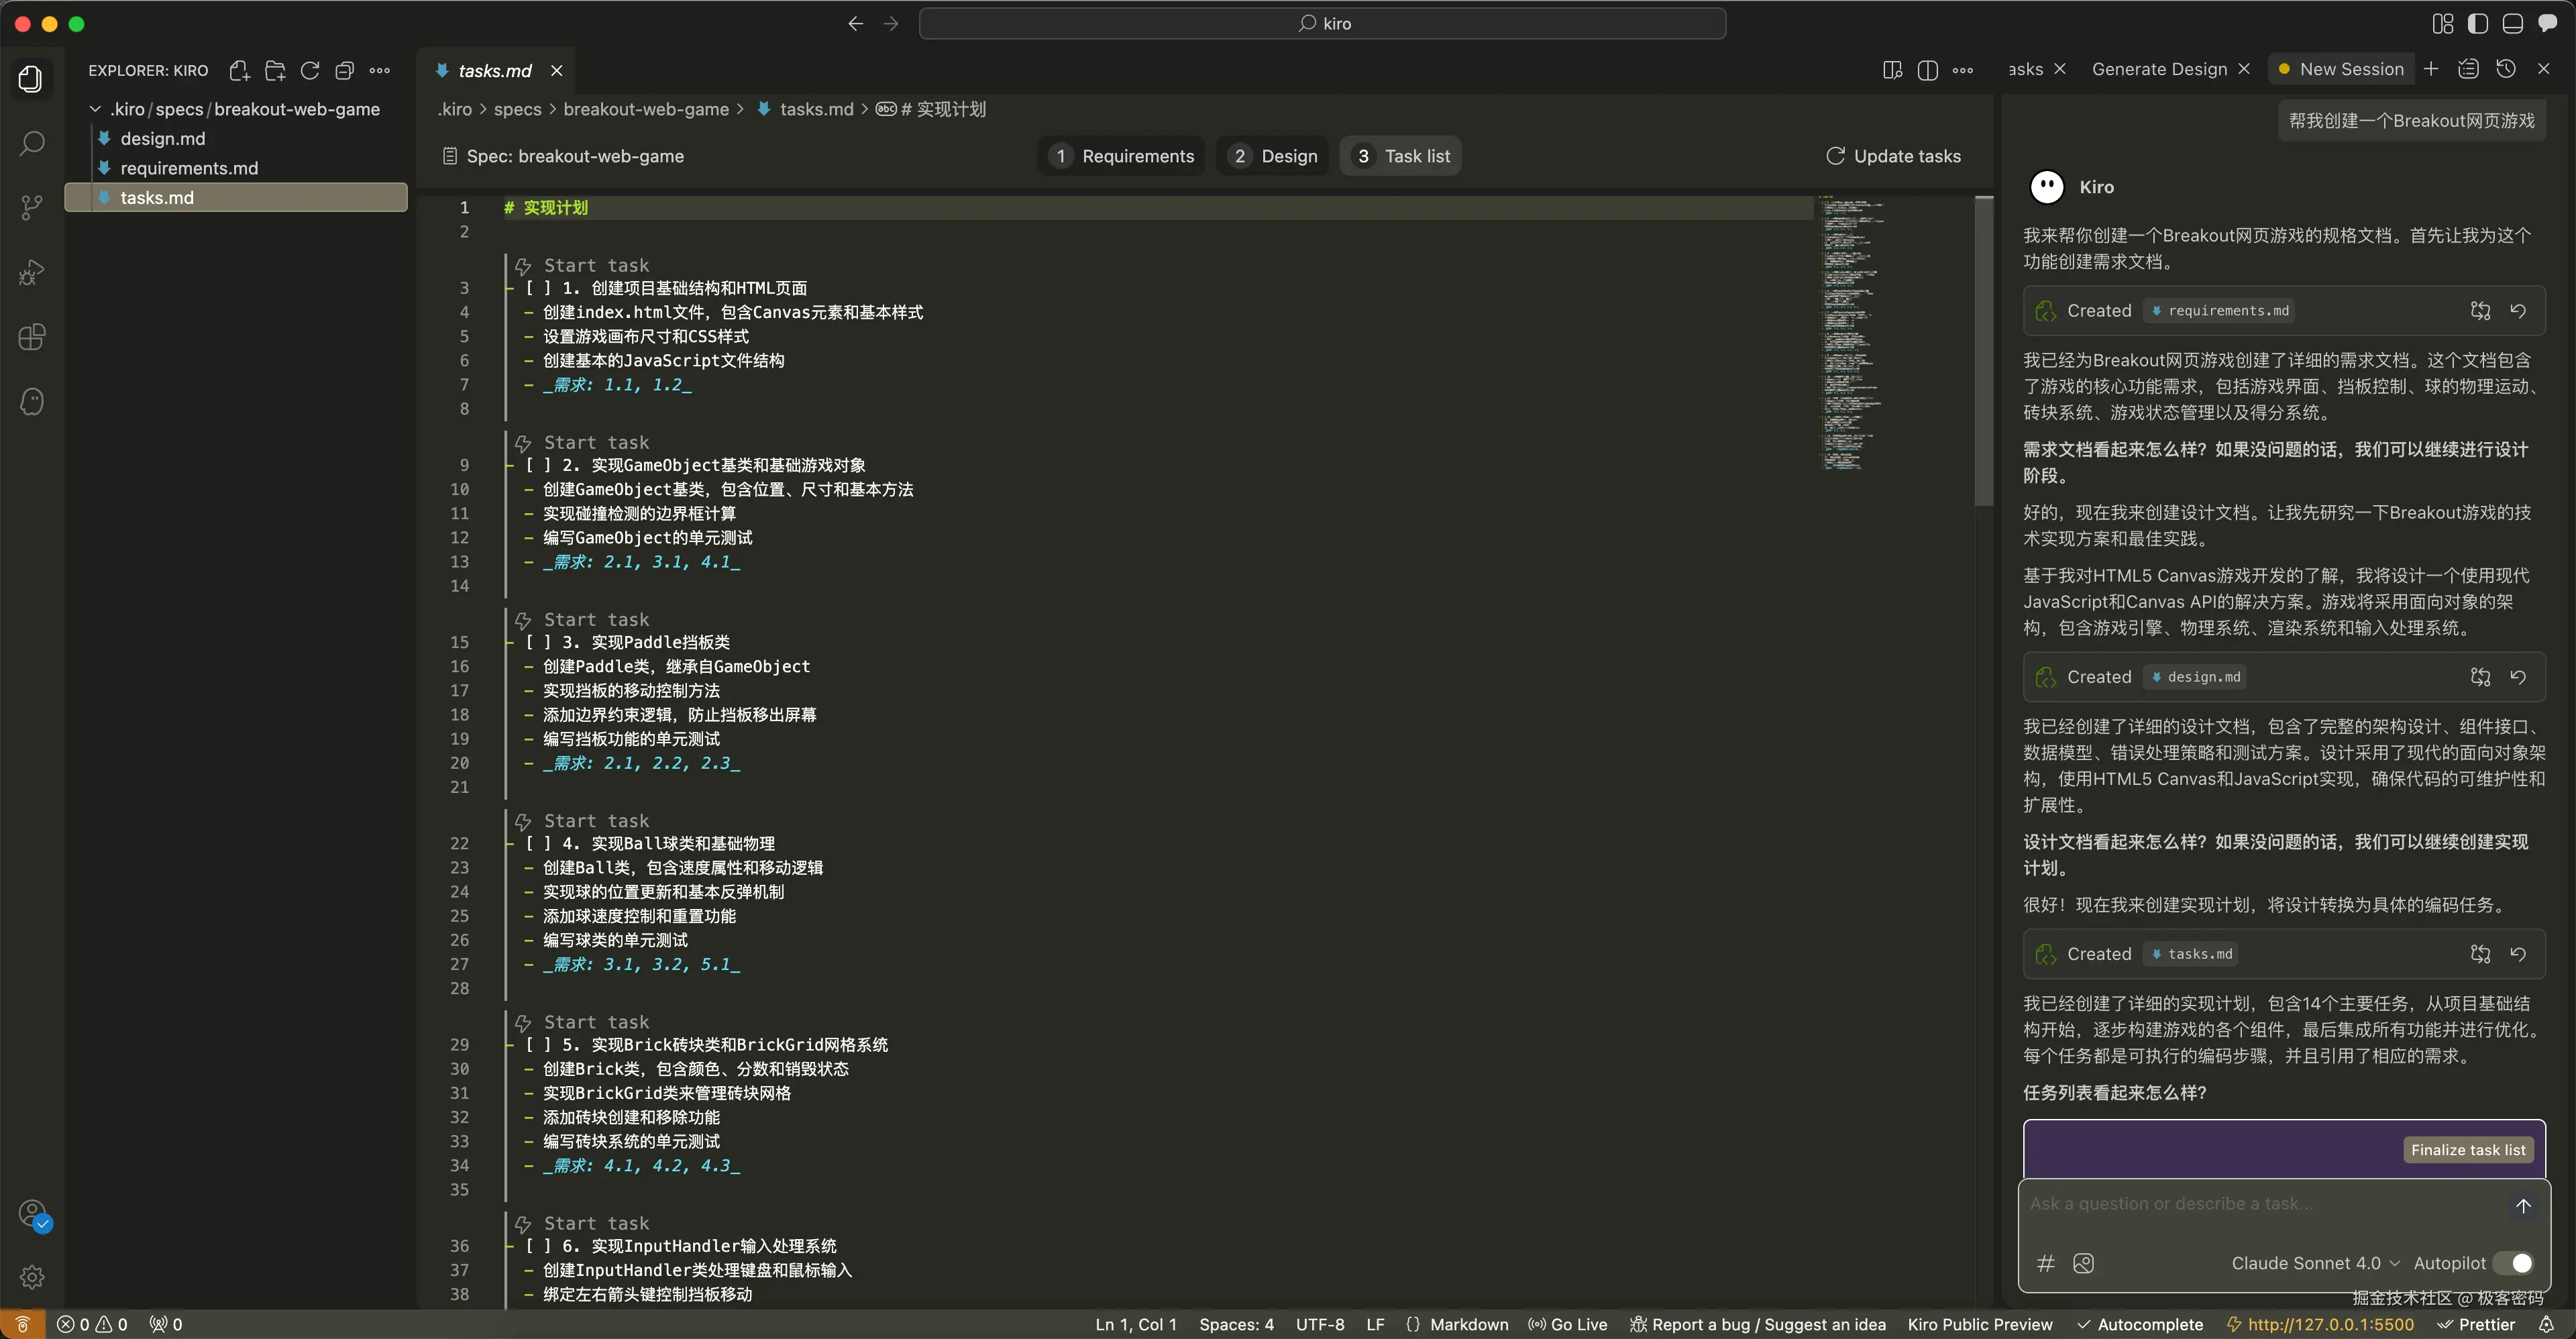
Task: Open the Markdown language mode selector
Action: pyautogui.click(x=1468, y=1324)
